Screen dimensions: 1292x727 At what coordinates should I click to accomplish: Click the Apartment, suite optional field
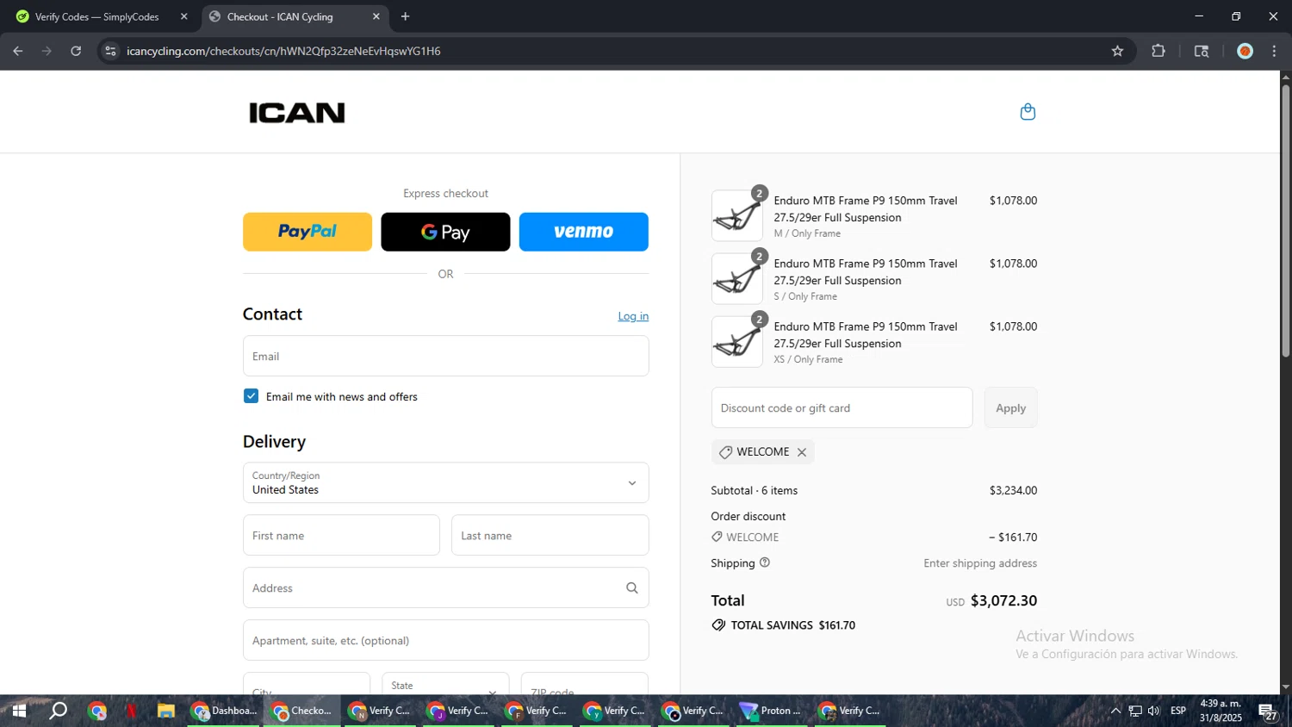446,641
